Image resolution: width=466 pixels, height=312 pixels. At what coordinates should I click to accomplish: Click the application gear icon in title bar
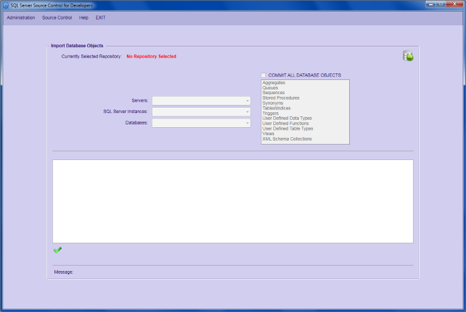point(6,5)
